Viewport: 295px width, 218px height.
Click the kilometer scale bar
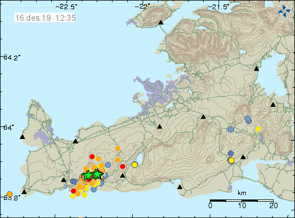coord(242,201)
